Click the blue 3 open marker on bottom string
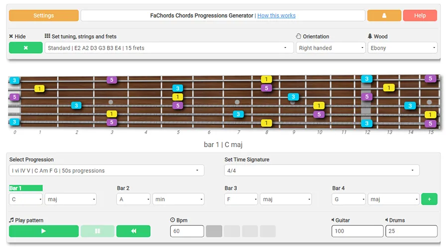The height and width of the screenshot is (248, 448). coord(14,122)
